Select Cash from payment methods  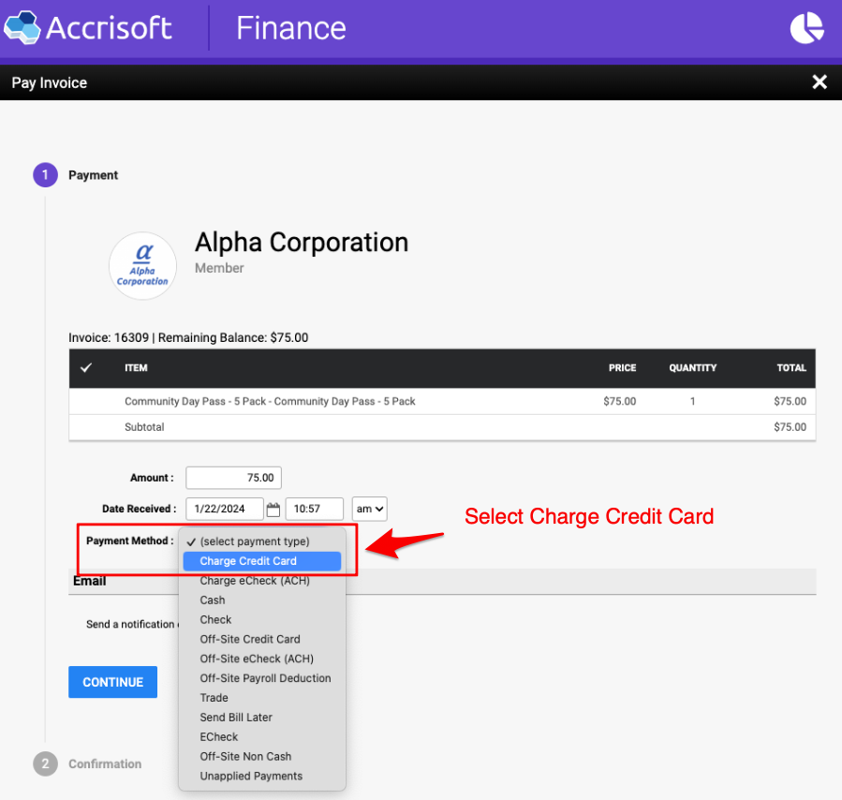point(213,600)
